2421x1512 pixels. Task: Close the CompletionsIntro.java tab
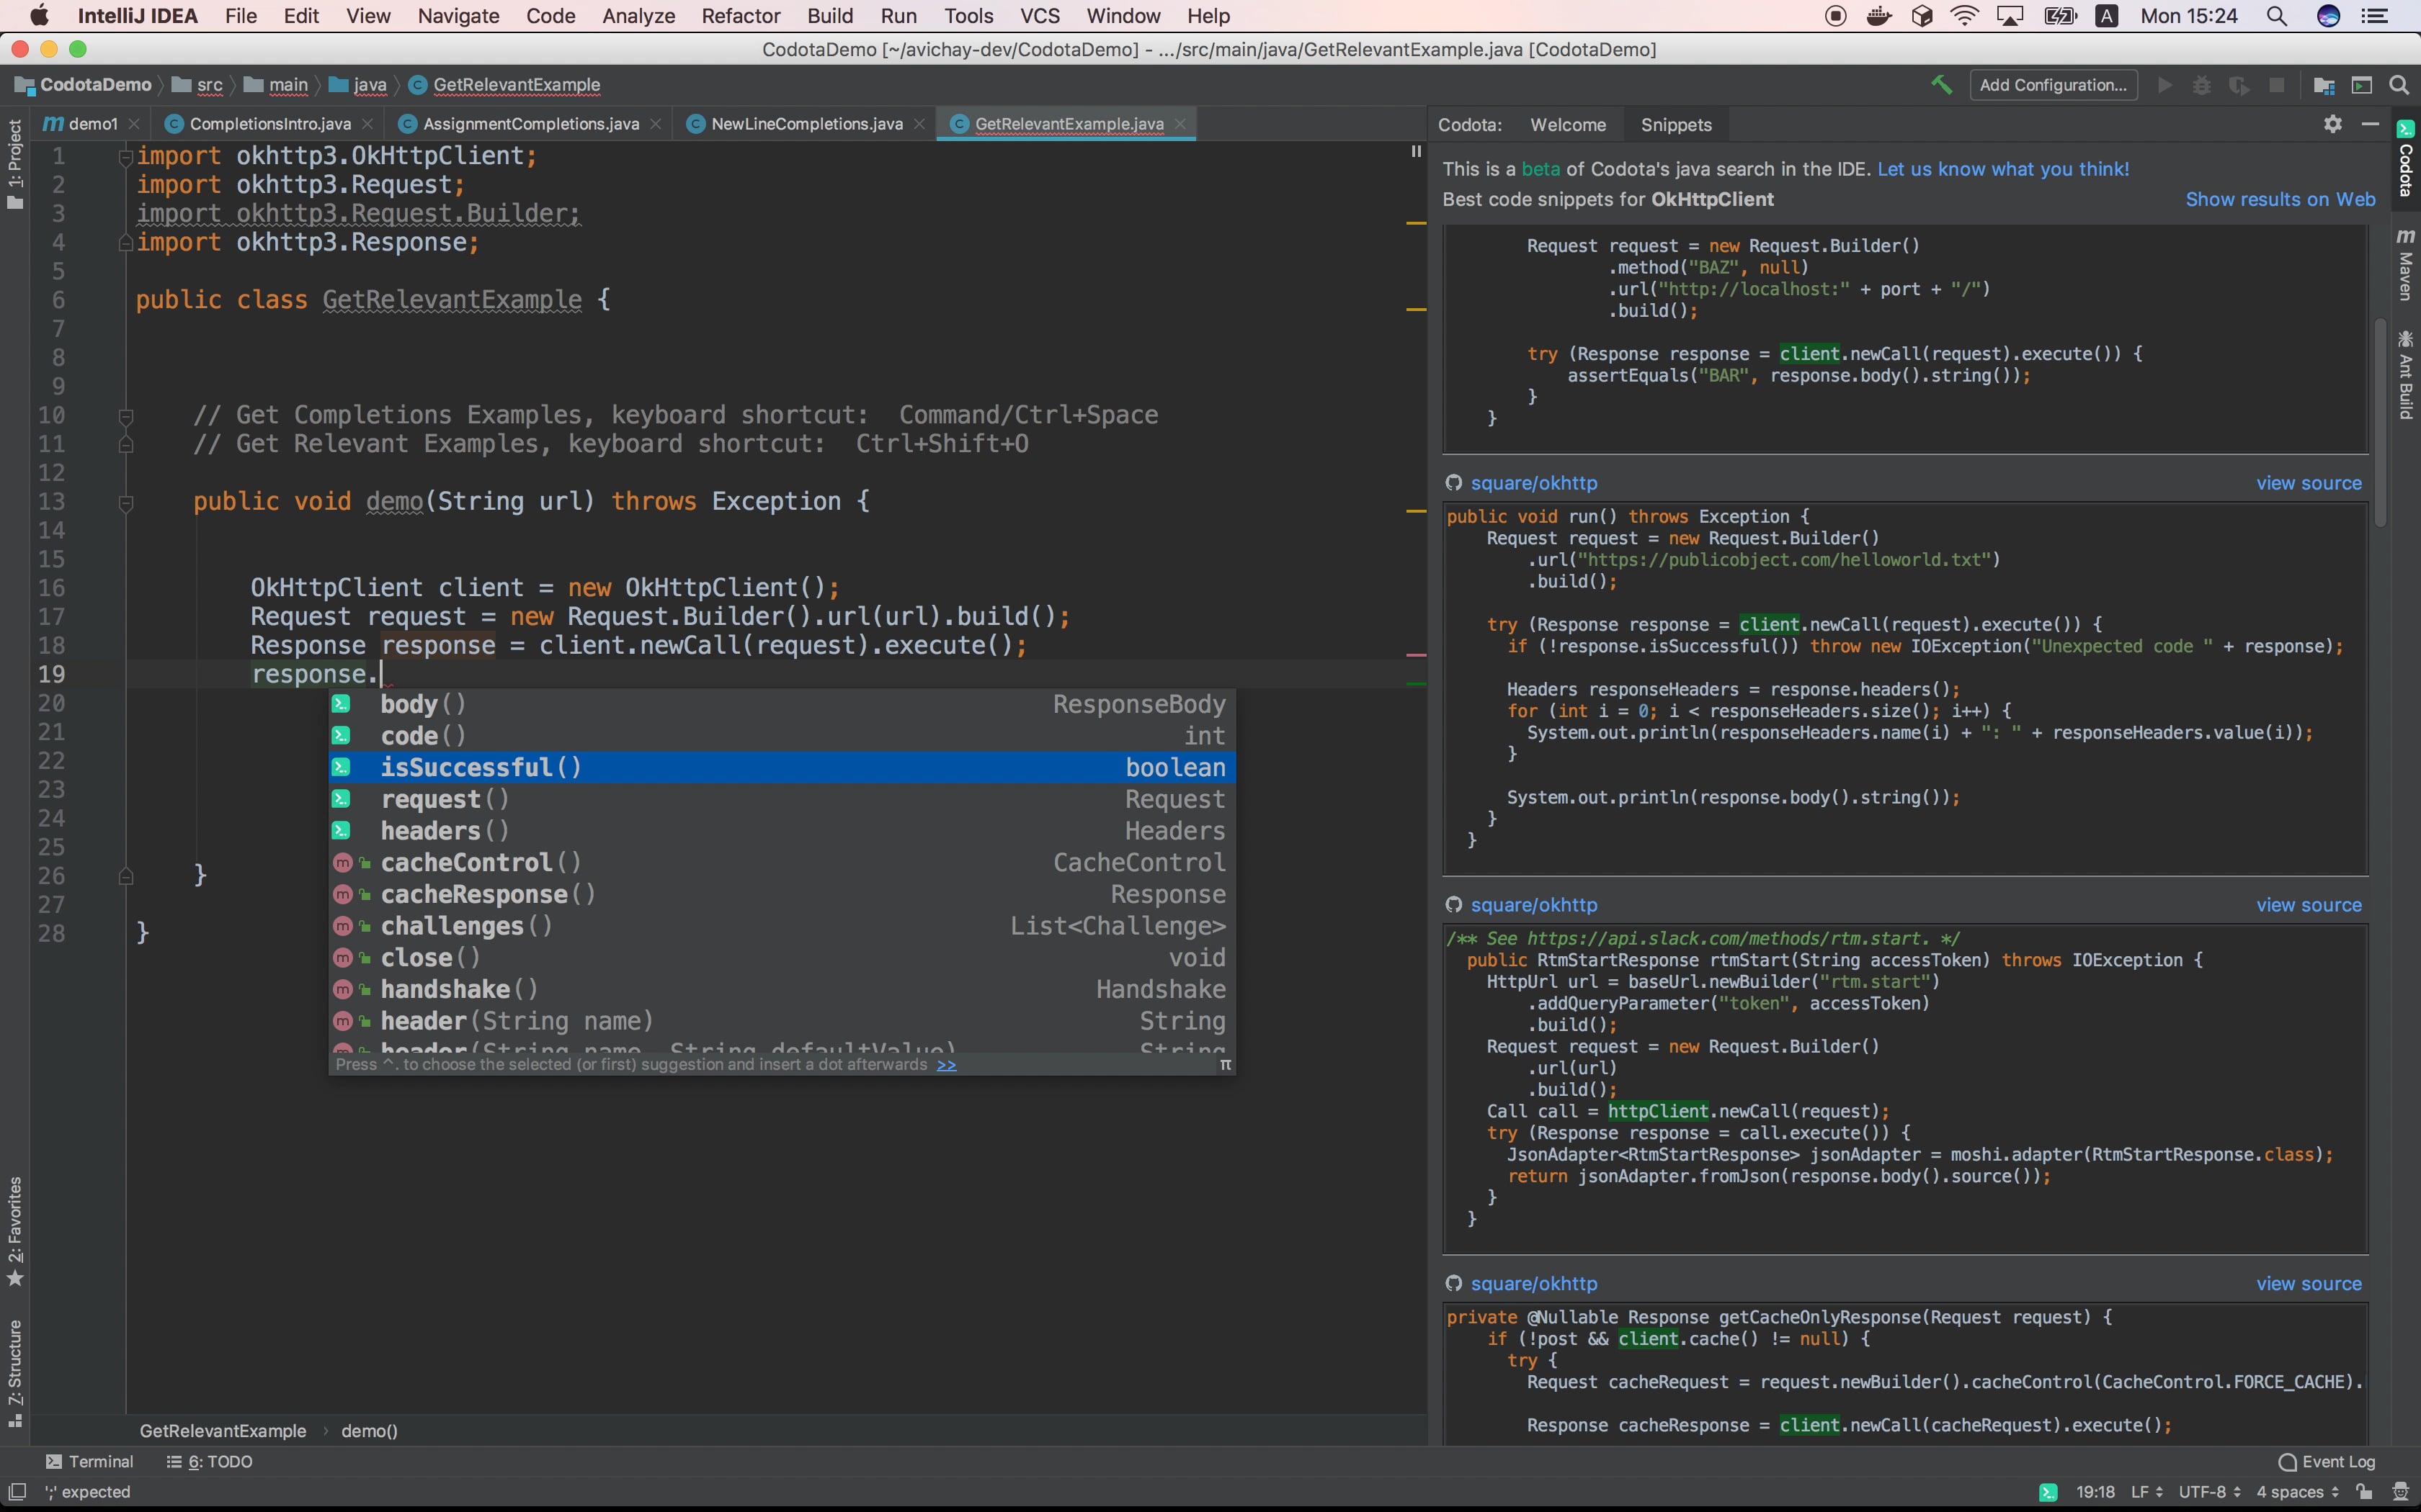[x=368, y=124]
